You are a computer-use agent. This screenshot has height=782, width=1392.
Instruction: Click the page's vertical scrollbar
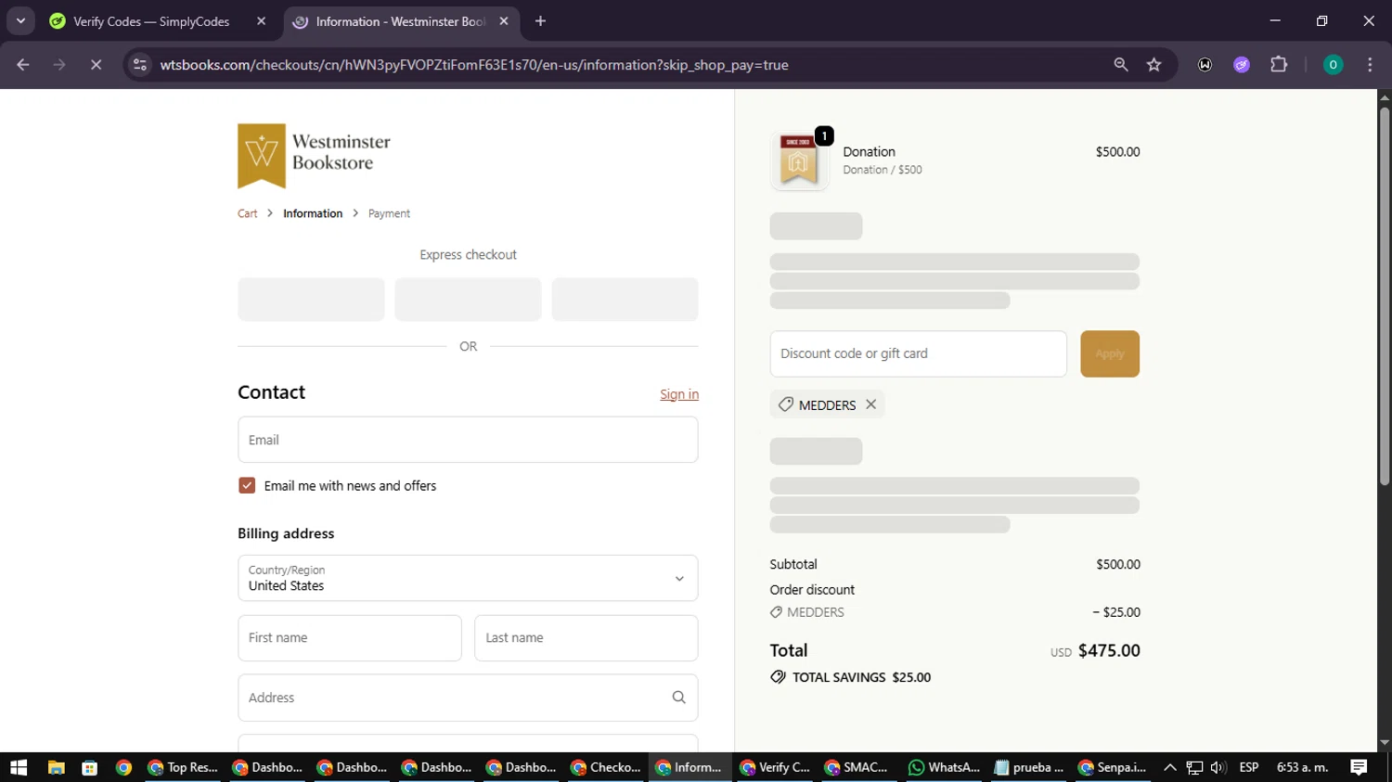[1385, 297]
